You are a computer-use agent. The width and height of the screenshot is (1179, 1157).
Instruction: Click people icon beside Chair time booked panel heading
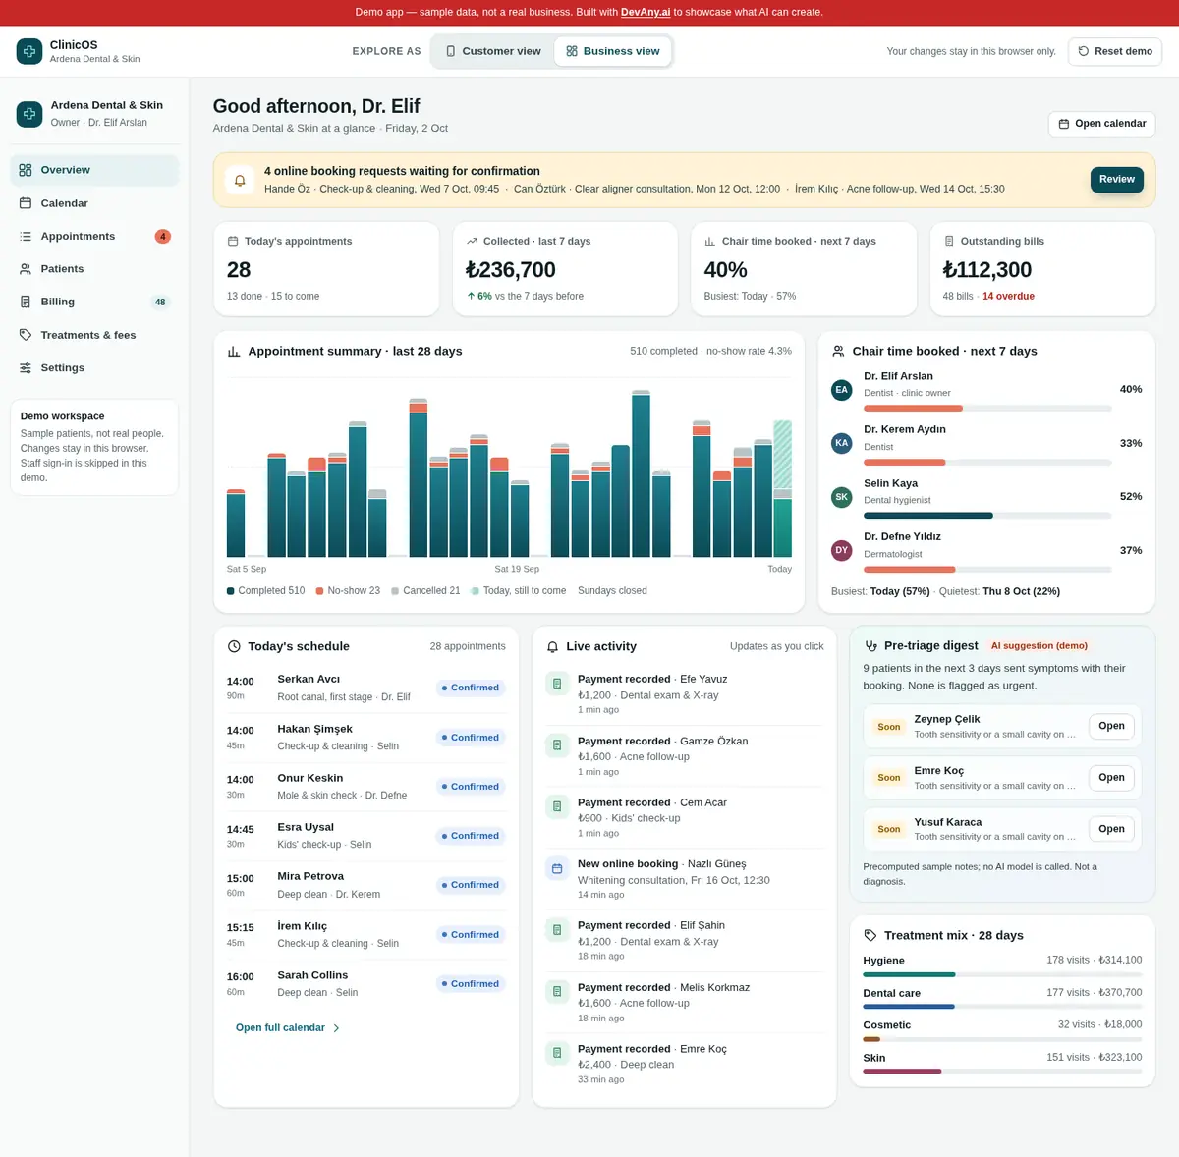tap(838, 351)
